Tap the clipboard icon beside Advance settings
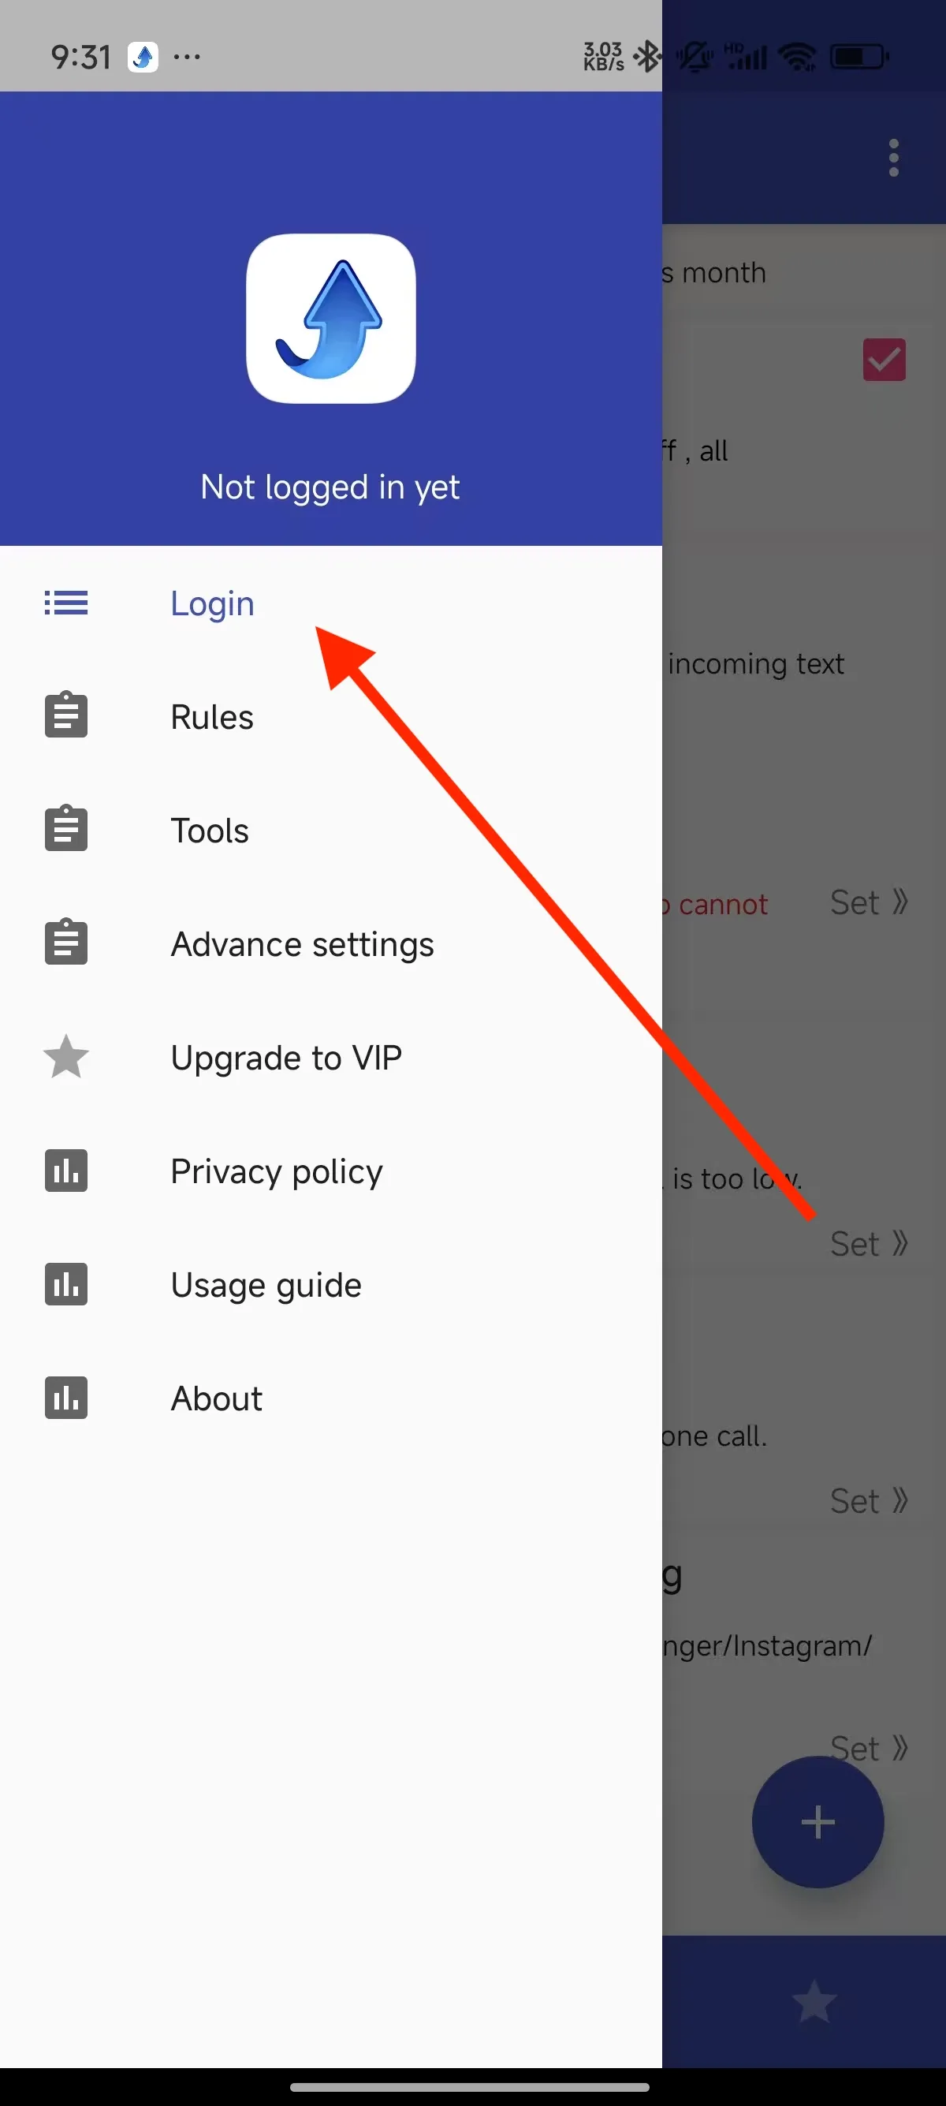Viewport: 946px width, 2106px height. [x=66, y=942]
